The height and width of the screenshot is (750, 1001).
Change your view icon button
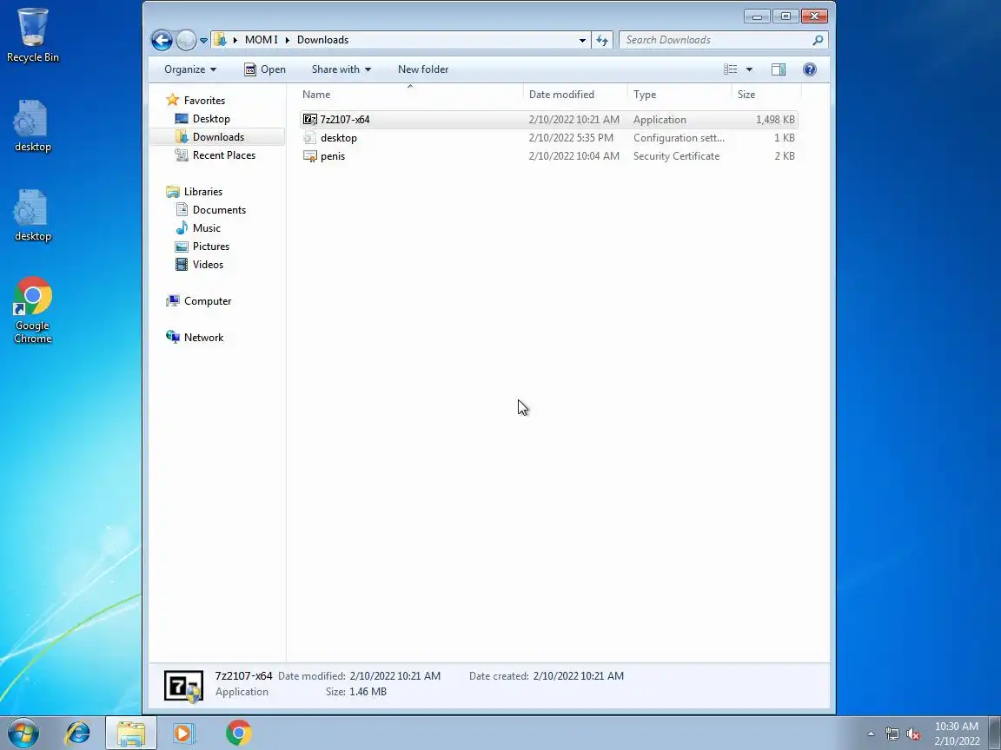730,69
